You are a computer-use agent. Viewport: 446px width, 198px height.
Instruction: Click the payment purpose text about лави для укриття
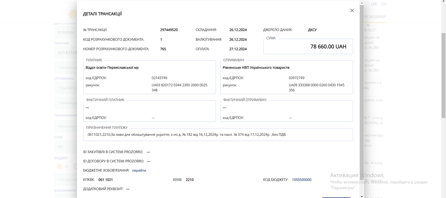pos(187,135)
